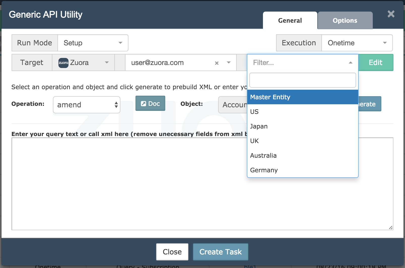Close the Generic API Utility dialog with X
Screen dimensions: 405x268
[x=391, y=14]
